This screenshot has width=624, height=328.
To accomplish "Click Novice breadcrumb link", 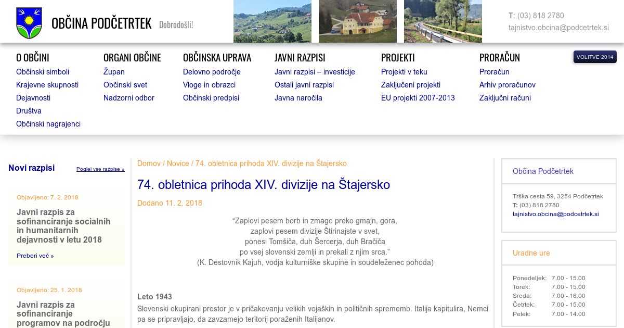I will coord(178,163).
